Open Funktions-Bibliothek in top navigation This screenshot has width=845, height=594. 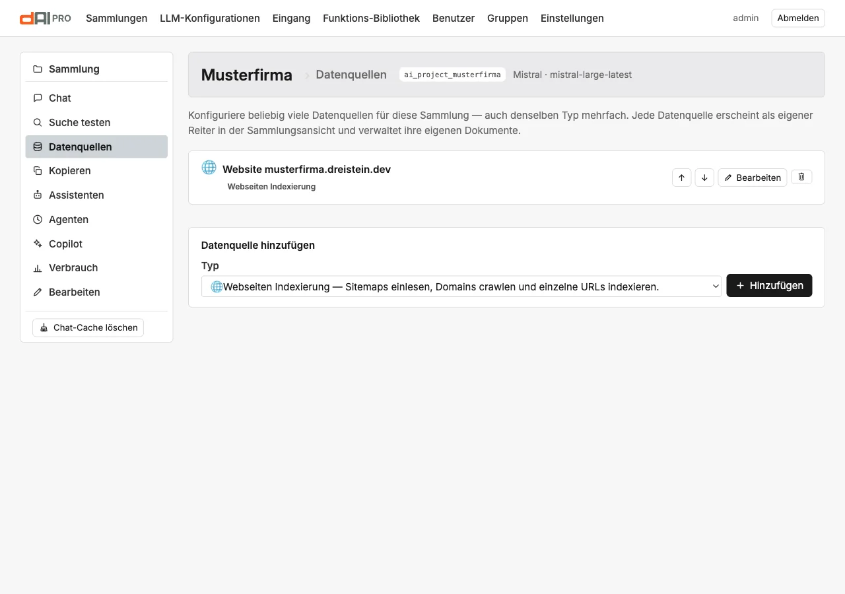click(x=371, y=18)
